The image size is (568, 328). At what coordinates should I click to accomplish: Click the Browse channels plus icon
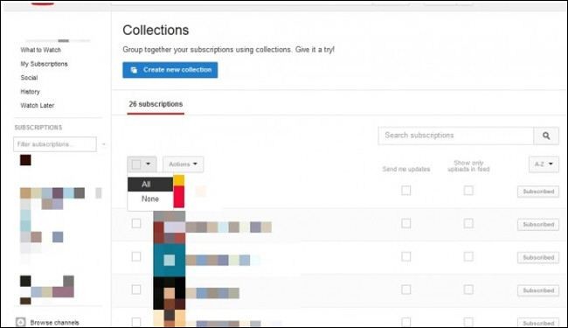click(x=21, y=322)
